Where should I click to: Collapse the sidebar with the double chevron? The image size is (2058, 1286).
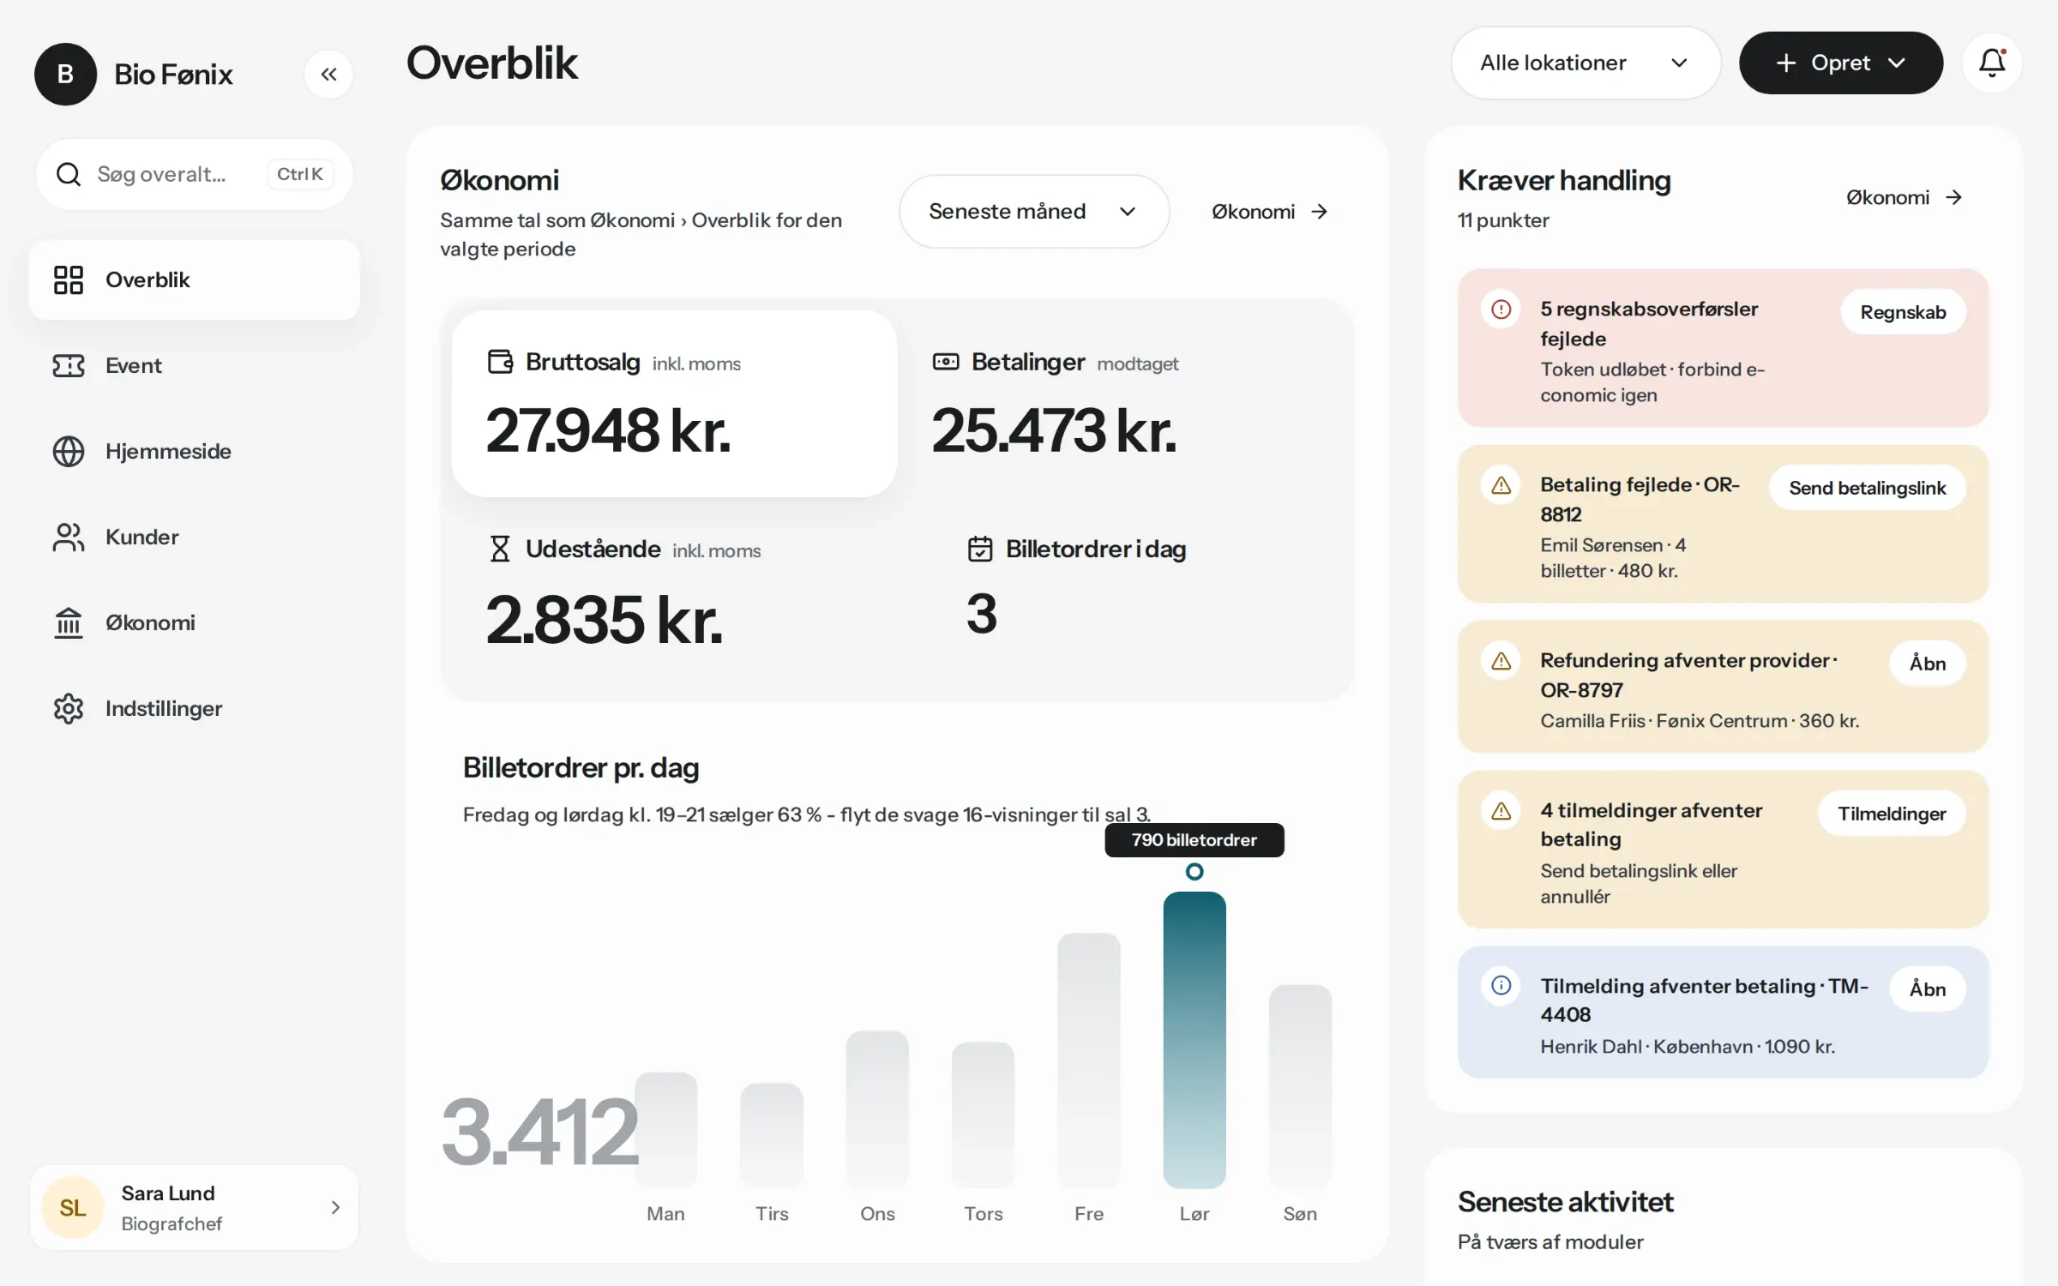[x=328, y=75]
